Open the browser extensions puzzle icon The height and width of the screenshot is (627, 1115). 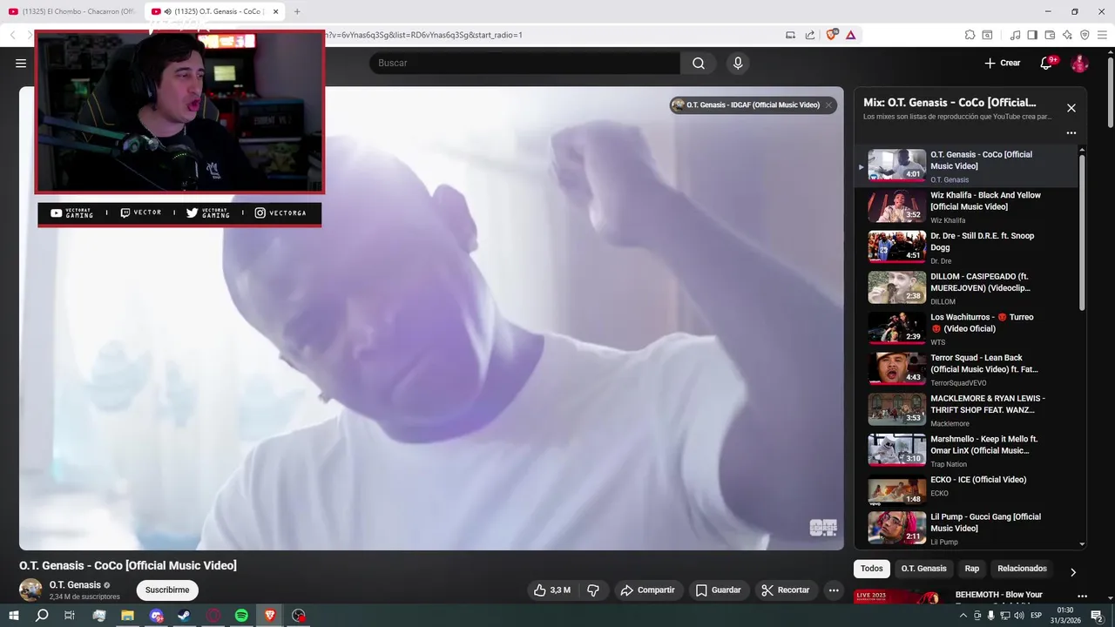coord(970,35)
